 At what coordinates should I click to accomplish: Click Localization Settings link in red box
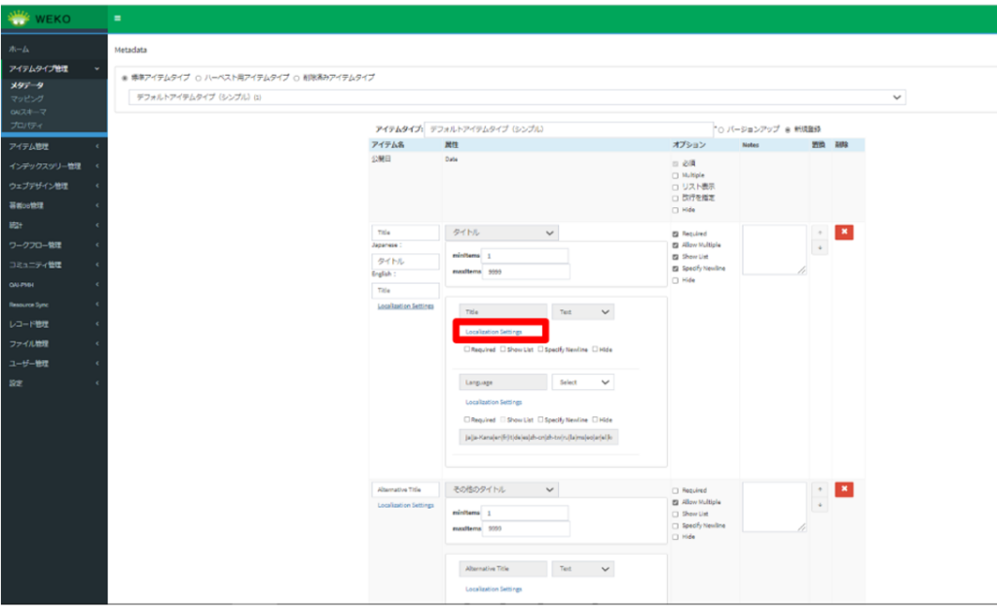[494, 332]
